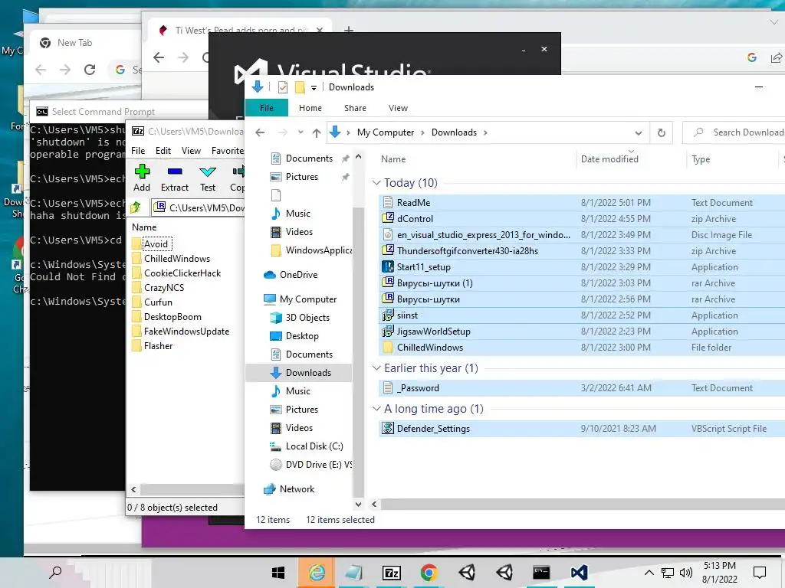Open the first Unity icon on the taskbar
The width and height of the screenshot is (785, 588).
tap(467, 573)
